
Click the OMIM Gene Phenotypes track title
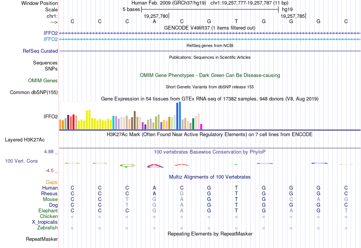(210, 75)
